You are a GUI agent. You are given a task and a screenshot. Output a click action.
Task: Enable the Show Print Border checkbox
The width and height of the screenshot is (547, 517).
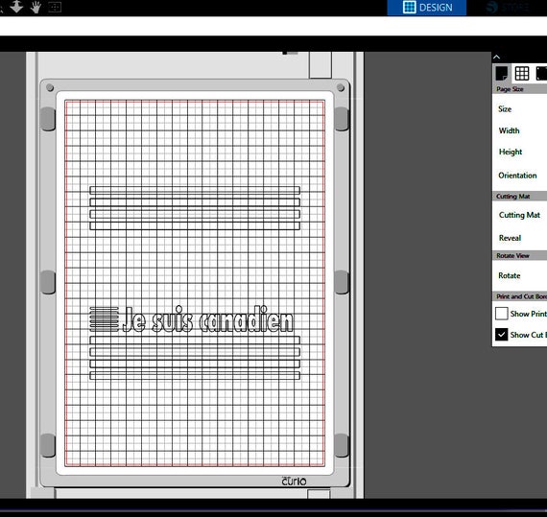501,314
